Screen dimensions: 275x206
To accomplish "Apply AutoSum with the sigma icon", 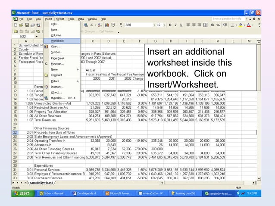I will tap(91, 25).
